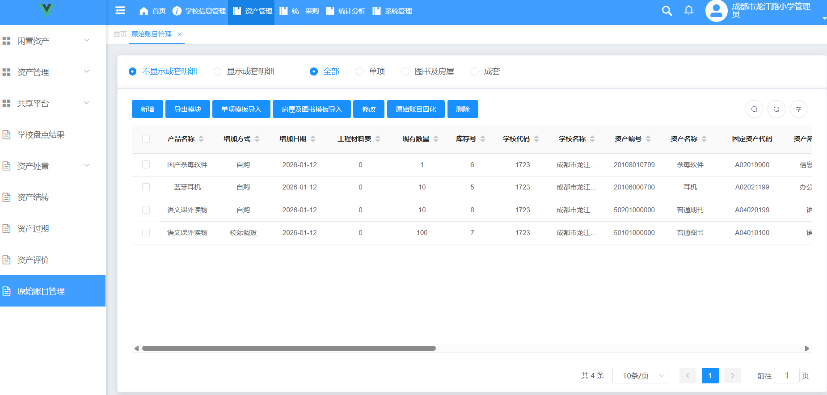Click the round refresh icon above table
827x395 pixels.
point(776,109)
